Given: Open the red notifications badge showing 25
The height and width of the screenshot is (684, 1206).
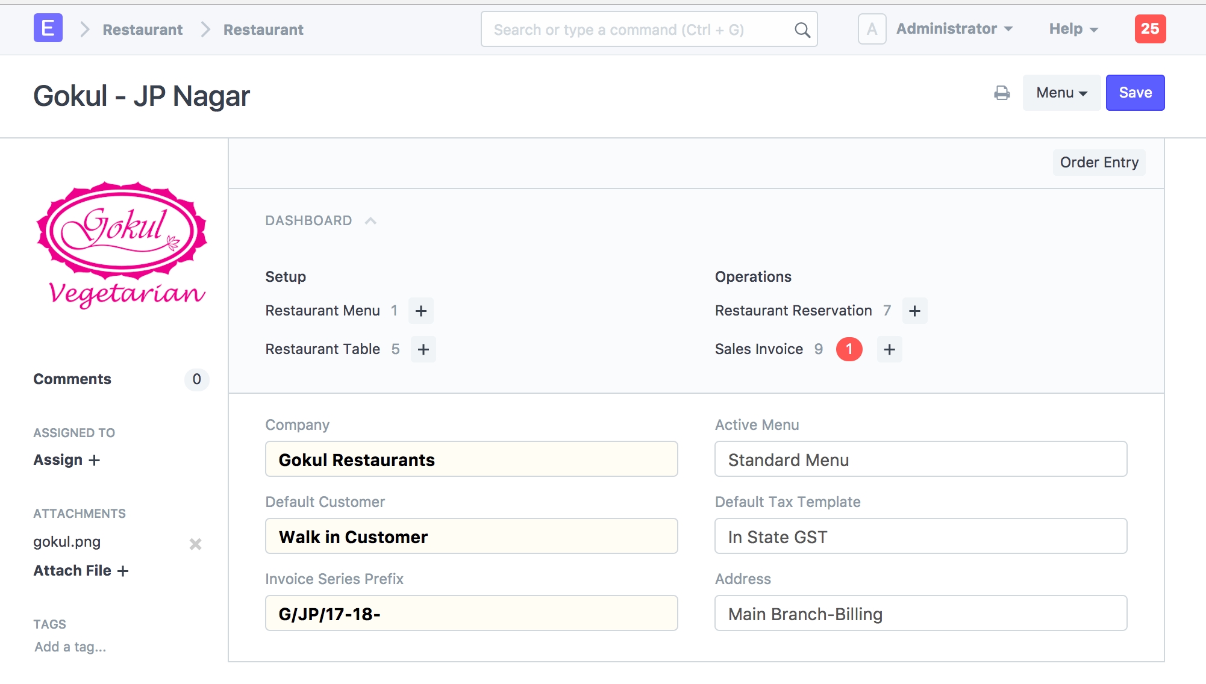Looking at the screenshot, I should click(x=1149, y=28).
